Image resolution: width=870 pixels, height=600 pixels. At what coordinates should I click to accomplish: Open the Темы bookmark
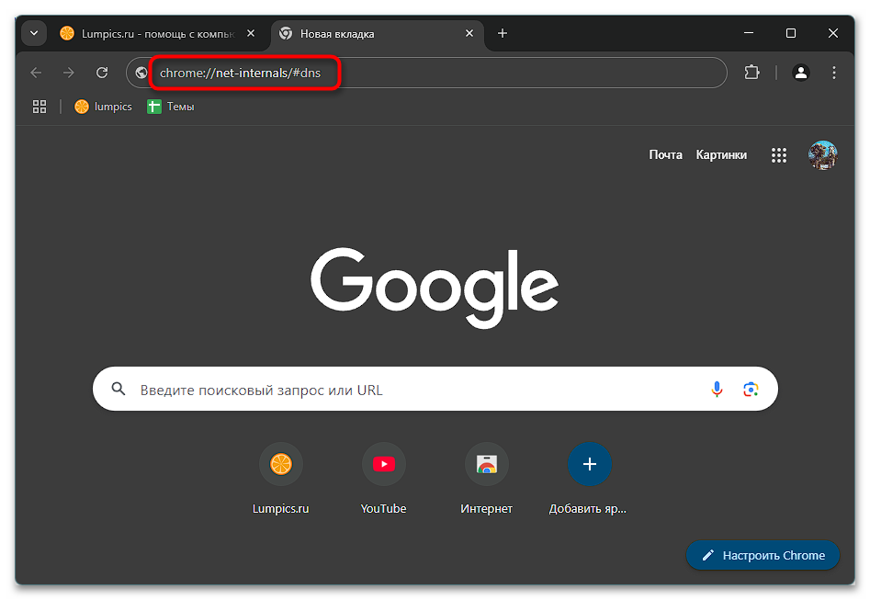[171, 107]
